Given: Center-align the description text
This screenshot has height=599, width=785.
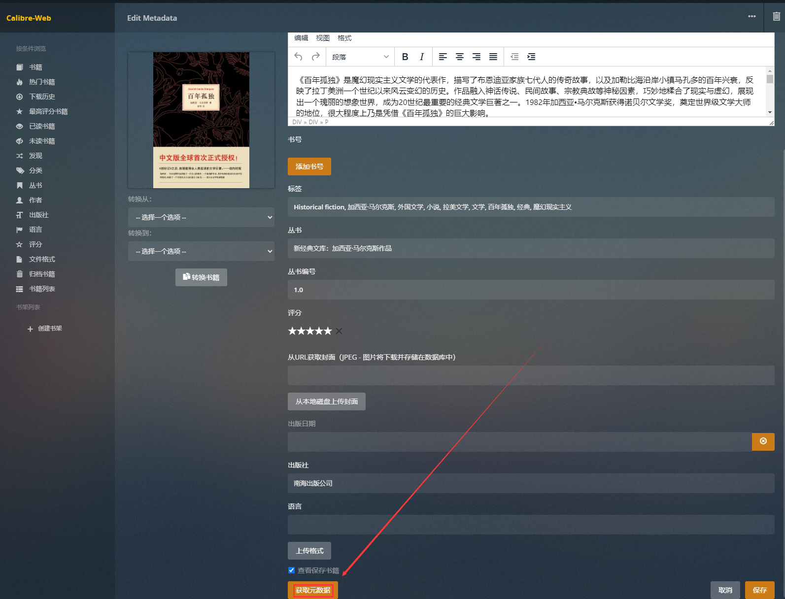Looking at the screenshot, I should point(460,57).
